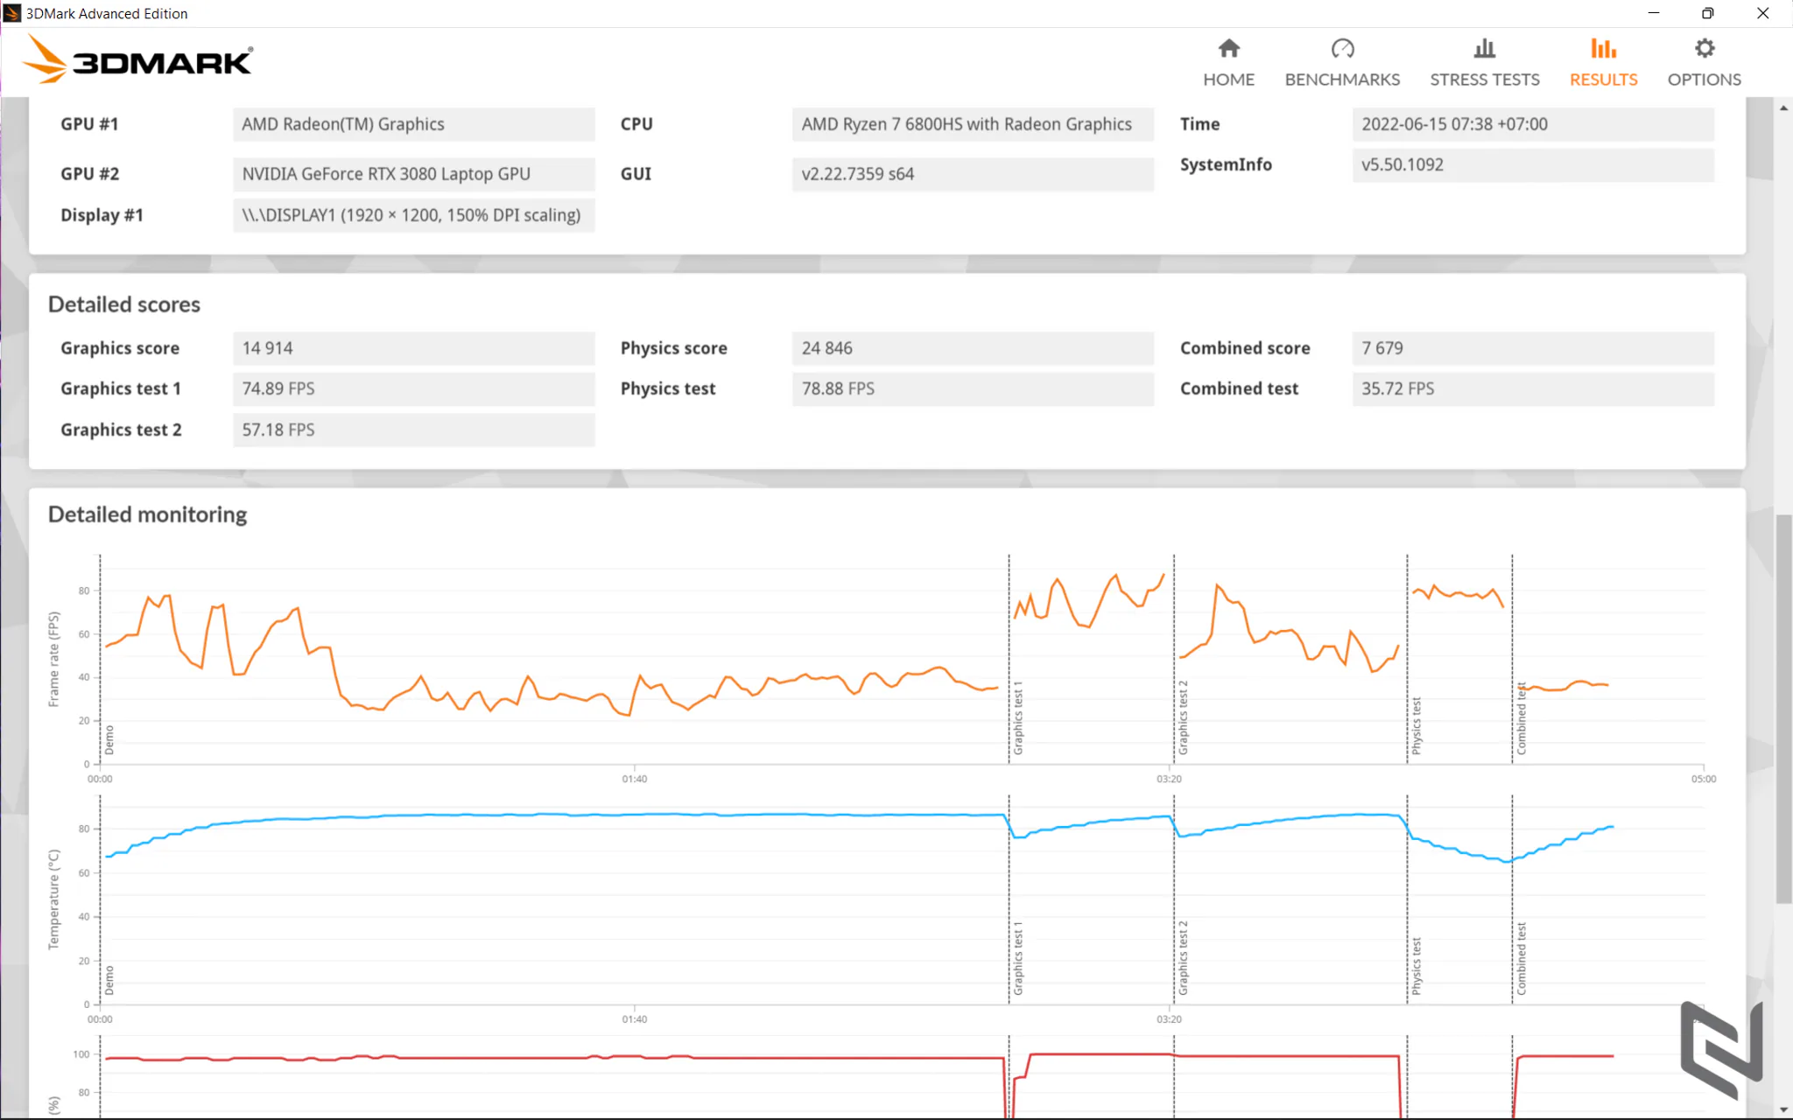
Task: Select the Physics score value 24 846
Action: [x=973, y=348]
